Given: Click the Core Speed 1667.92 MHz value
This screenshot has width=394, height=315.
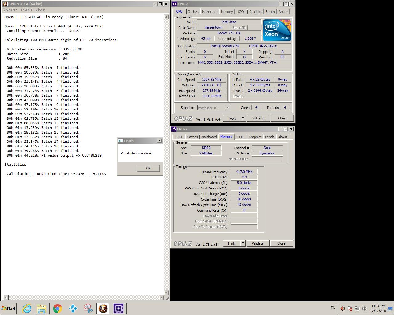Looking at the screenshot, I should point(211,79).
